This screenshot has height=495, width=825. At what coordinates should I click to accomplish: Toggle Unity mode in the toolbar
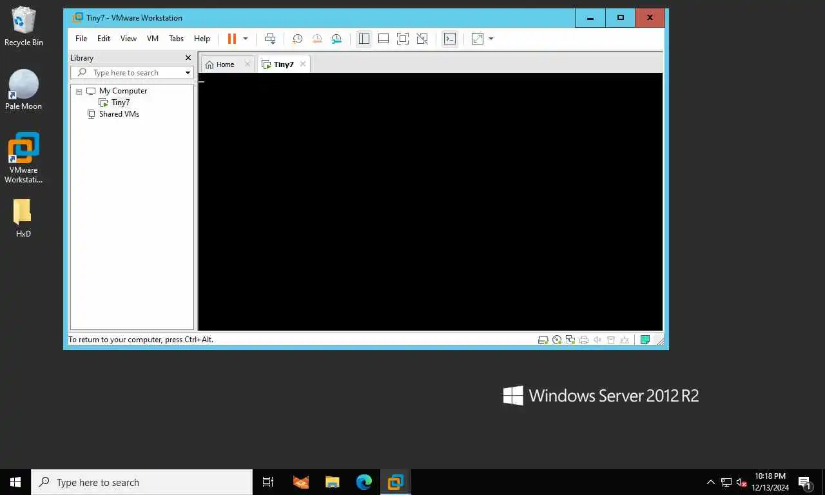(422, 39)
